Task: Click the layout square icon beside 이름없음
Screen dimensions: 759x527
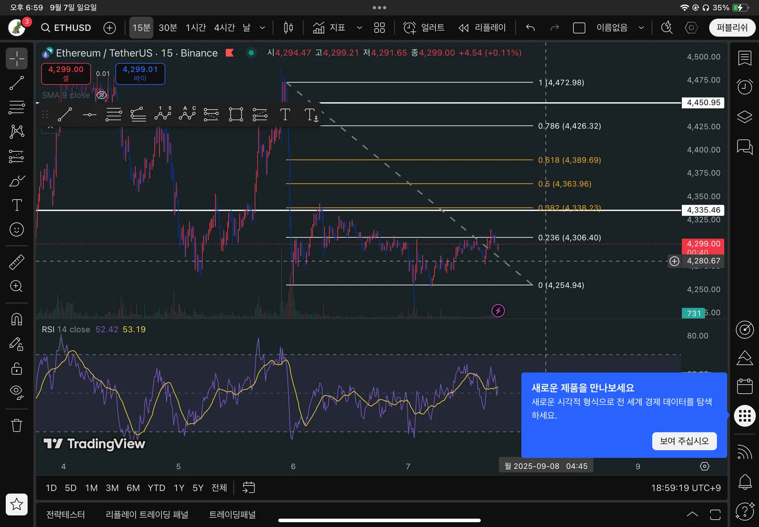Action: [x=579, y=28]
